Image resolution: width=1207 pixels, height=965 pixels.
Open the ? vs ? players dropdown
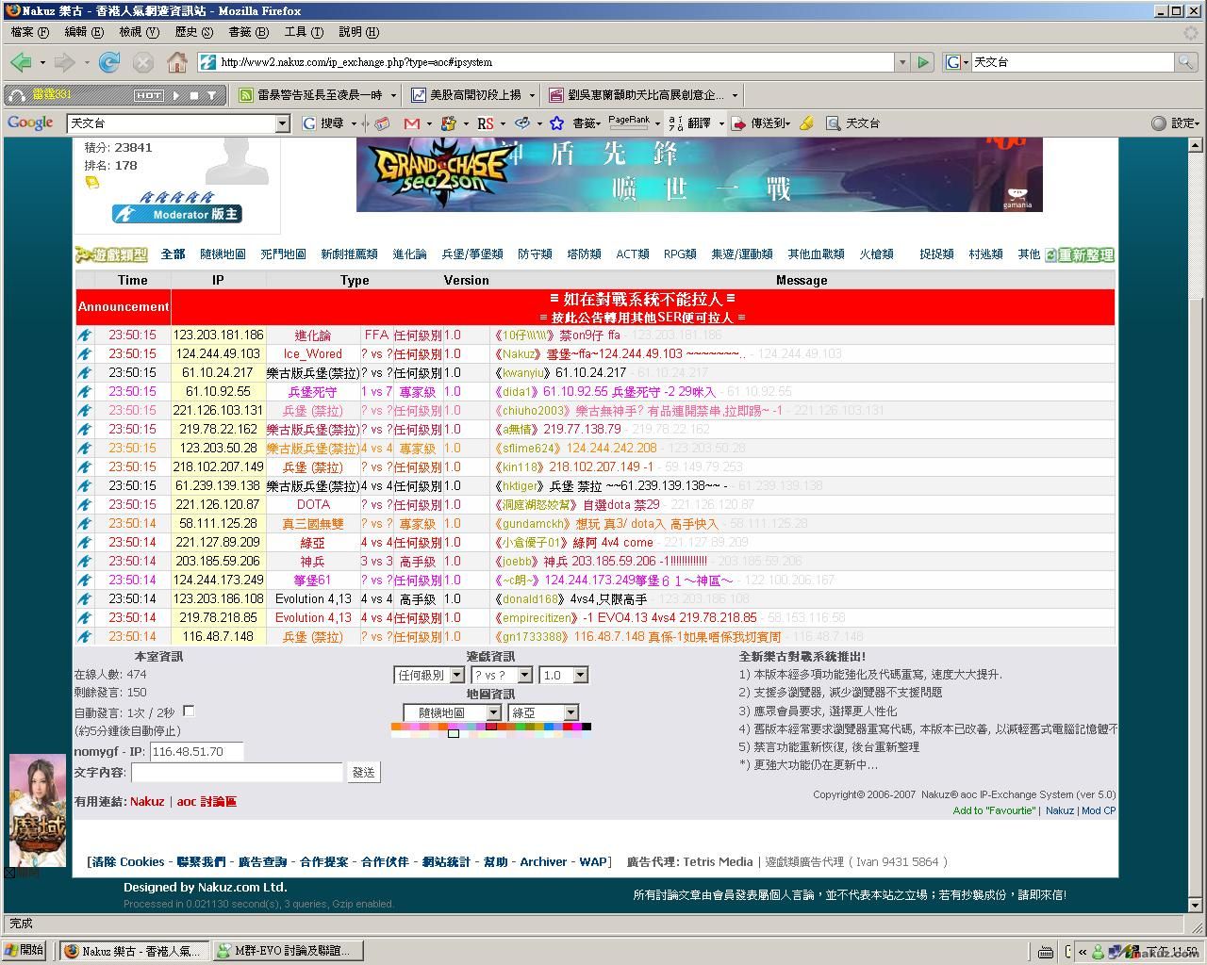502,675
